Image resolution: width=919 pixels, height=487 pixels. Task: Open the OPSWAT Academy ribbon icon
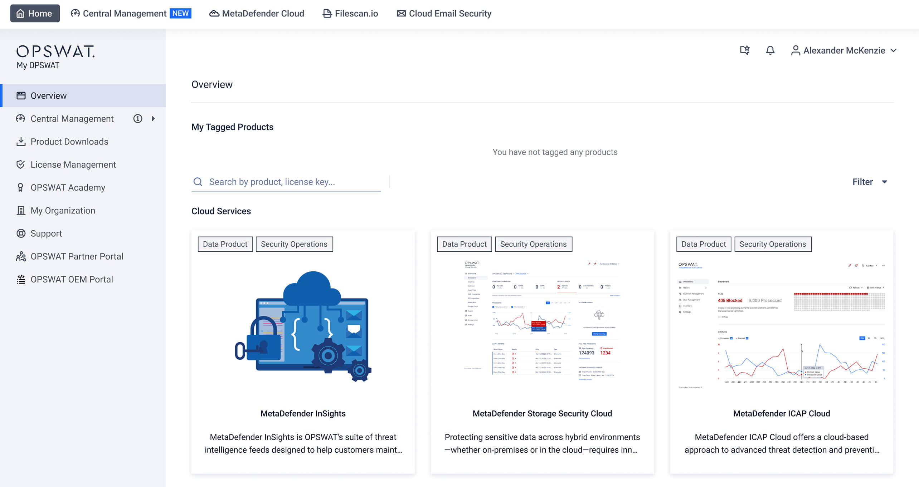tap(20, 187)
